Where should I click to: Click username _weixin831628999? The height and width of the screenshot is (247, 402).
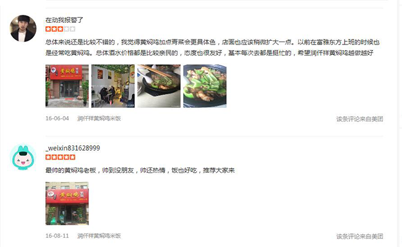click(x=73, y=148)
